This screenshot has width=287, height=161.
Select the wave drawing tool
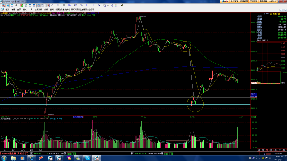point(81,5)
